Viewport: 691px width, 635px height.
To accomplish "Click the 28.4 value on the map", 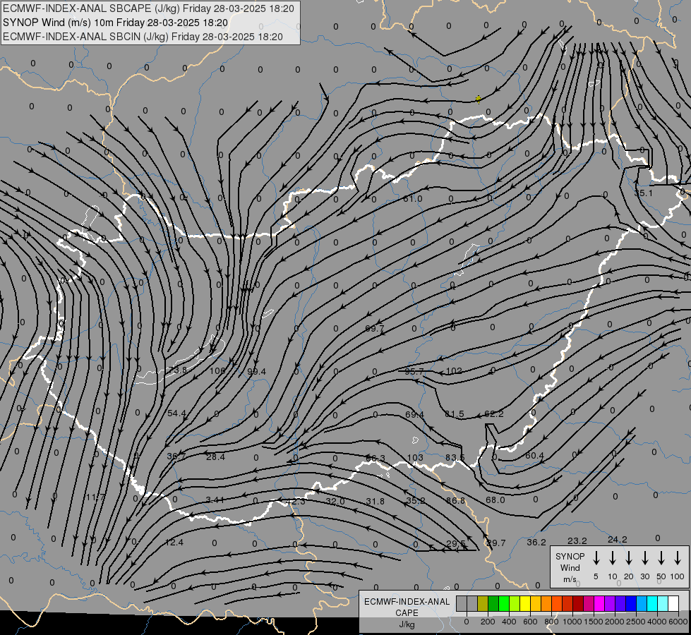I will pos(215,456).
